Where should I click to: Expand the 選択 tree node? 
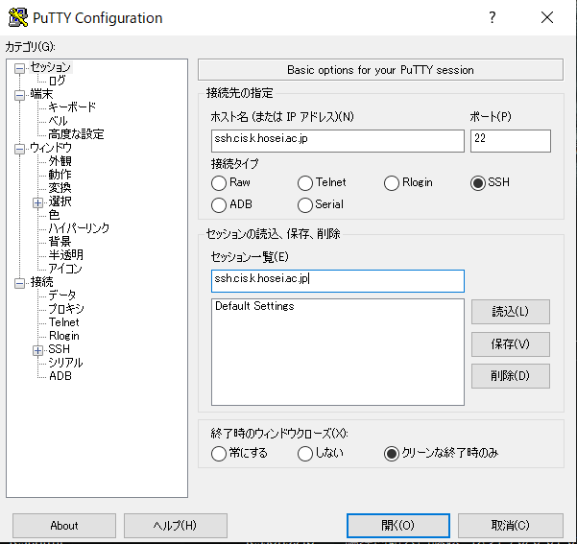(37, 202)
